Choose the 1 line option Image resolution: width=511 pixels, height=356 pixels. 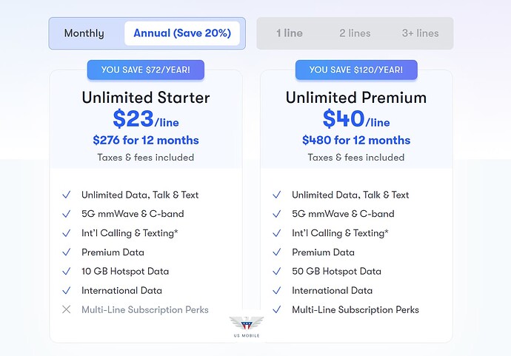pyautogui.click(x=290, y=33)
